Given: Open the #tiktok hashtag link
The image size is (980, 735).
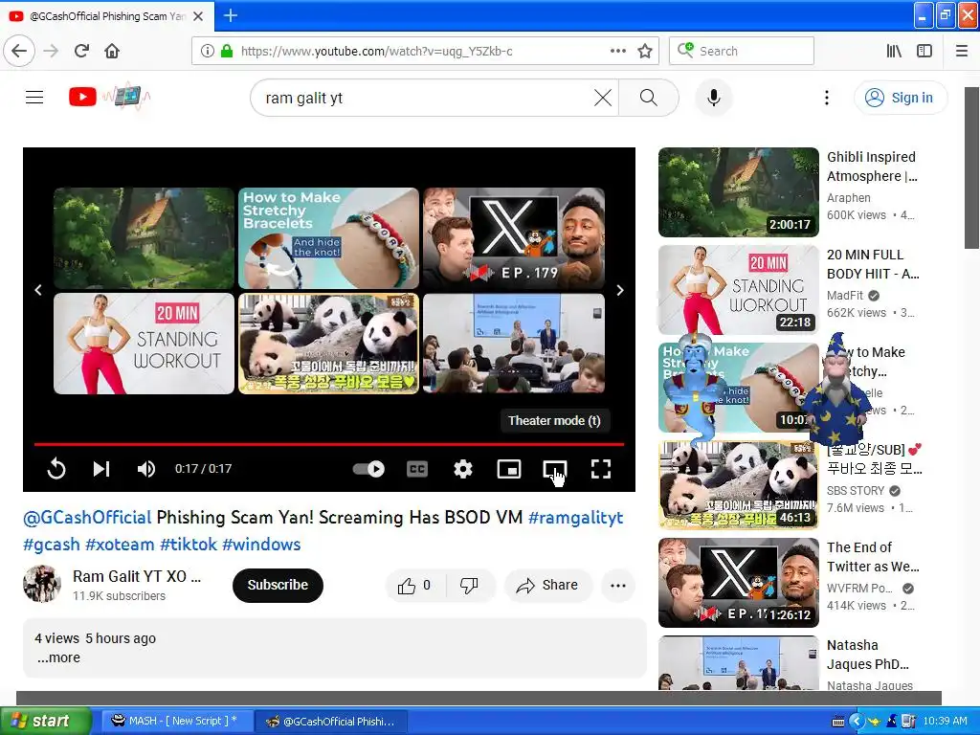Looking at the screenshot, I should click(189, 545).
